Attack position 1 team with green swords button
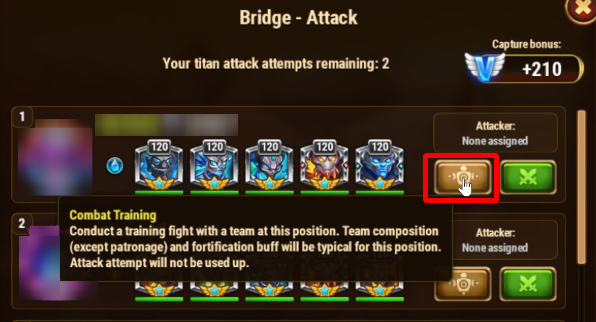 [x=528, y=178]
